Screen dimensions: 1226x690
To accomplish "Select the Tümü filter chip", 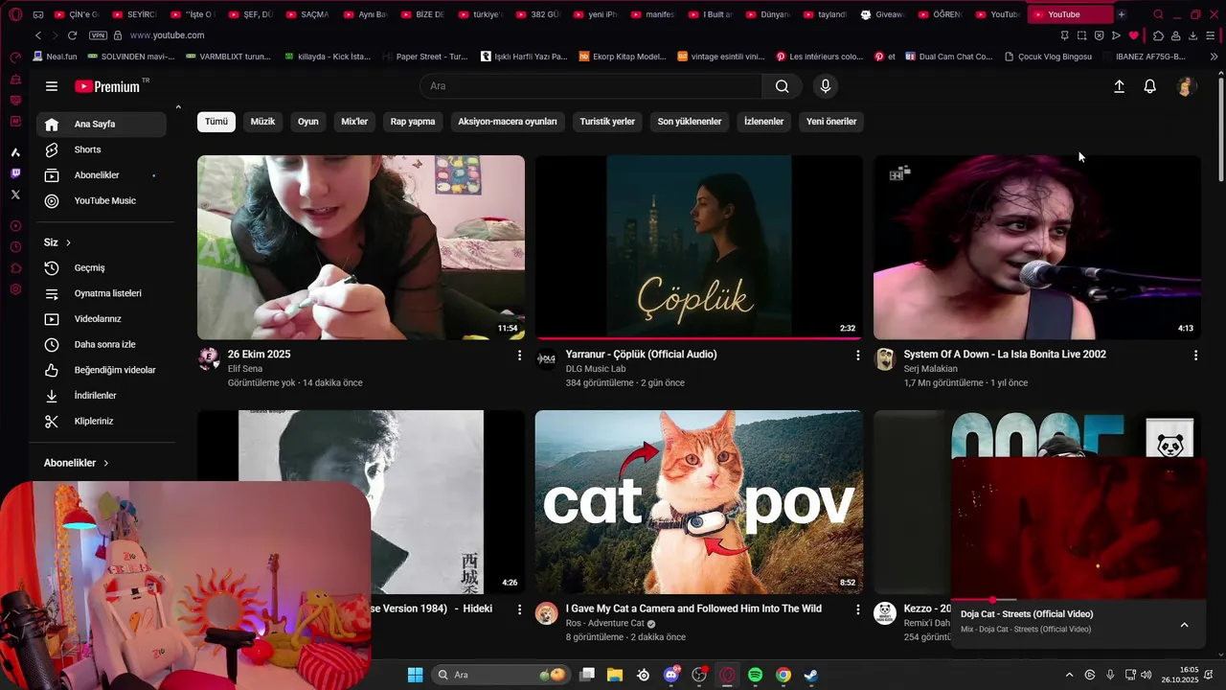I will point(216,122).
